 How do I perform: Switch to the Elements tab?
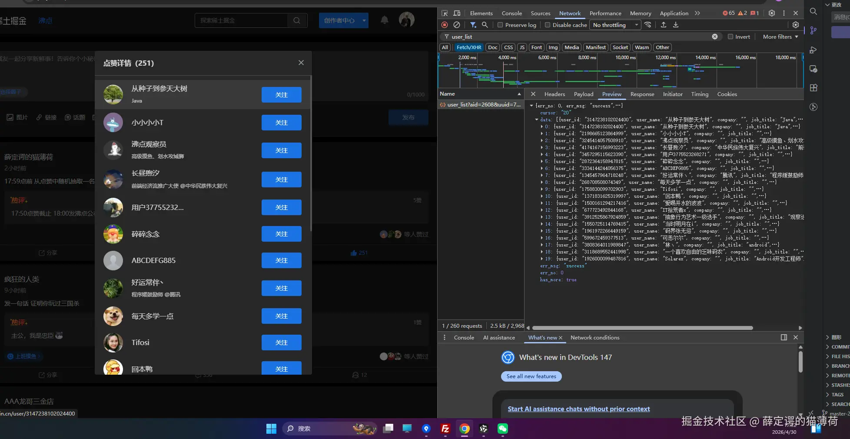click(481, 13)
